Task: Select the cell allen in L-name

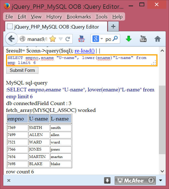Action: click(61, 135)
